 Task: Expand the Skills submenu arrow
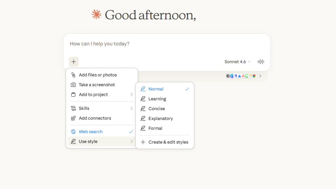pyautogui.click(x=131, y=108)
